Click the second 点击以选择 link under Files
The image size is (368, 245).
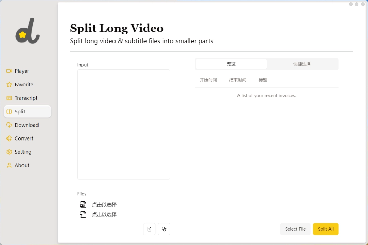[104, 214]
